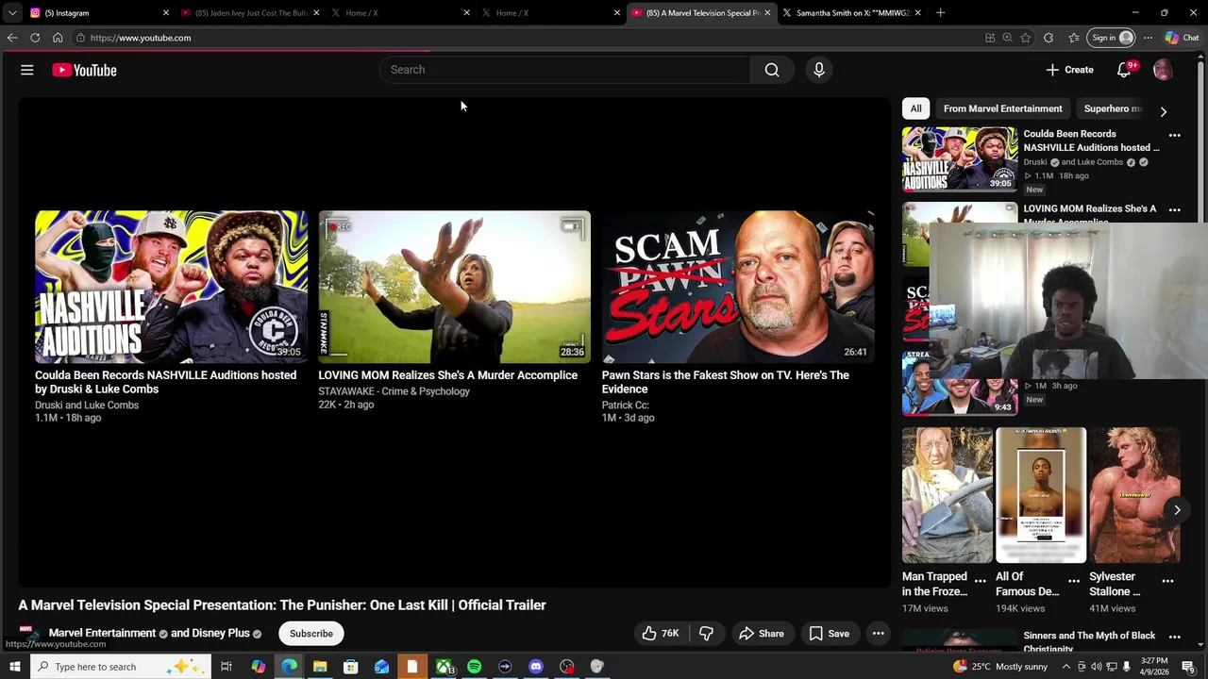This screenshot has width=1208, height=679.
Task: Click inside the YouTube search field
Action: [x=565, y=70]
